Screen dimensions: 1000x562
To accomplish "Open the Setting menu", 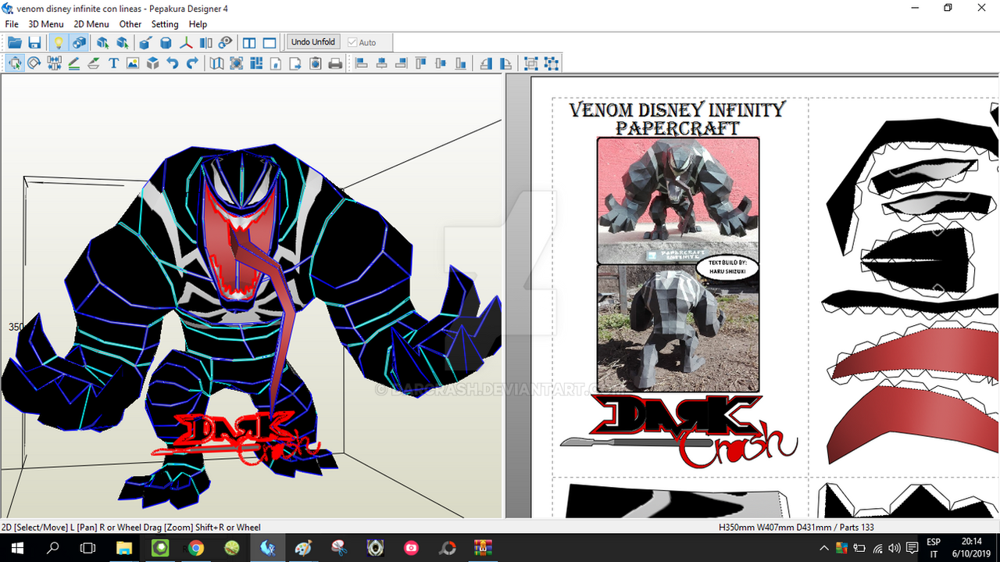I will coord(165,24).
